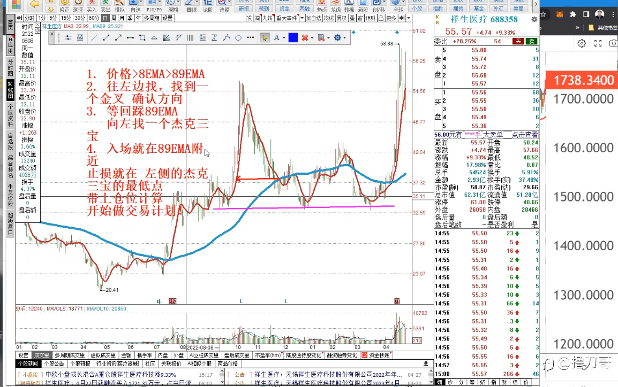Screen dimensions: 618x387
Task: Expand the 自选 dropdown arrow
Action: pyautogui.click(x=140, y=3)
